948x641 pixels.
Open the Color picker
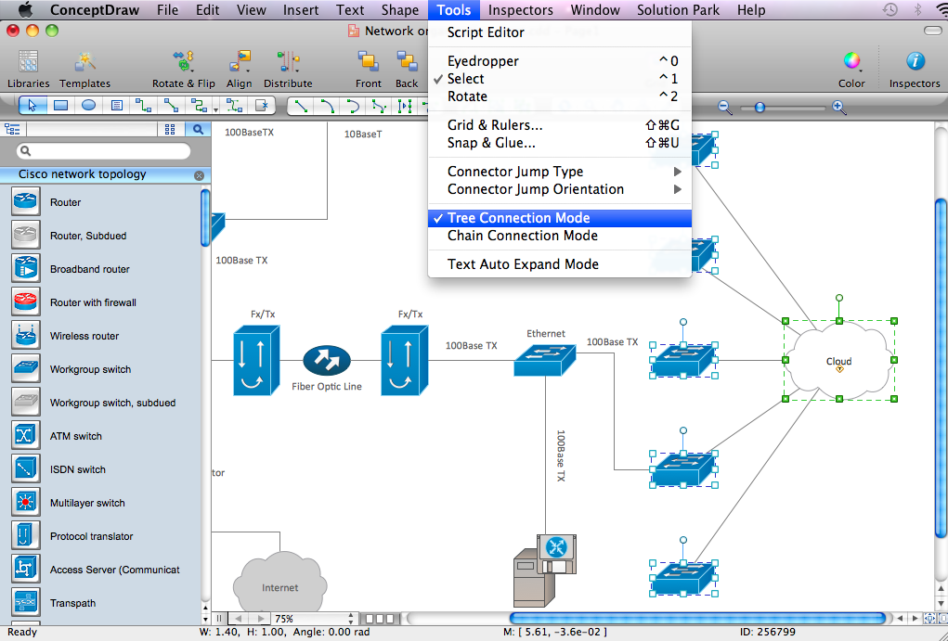pyautogui.click(x=851, y=68)
